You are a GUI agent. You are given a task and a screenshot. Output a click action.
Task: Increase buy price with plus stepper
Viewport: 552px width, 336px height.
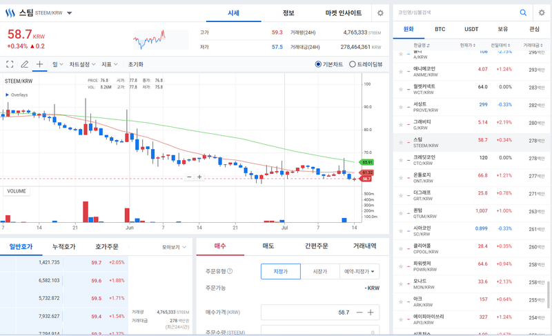(371, 313)
